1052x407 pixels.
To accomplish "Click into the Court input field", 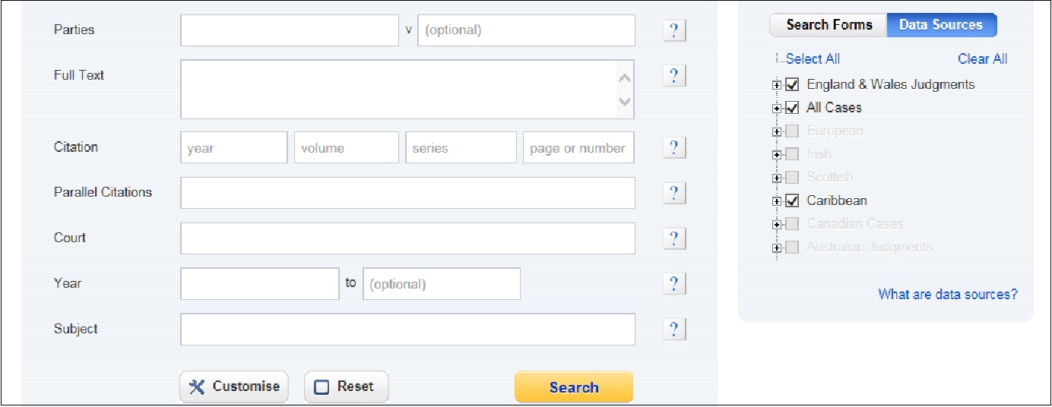I will pyautogui.click(x=407, y=238).
